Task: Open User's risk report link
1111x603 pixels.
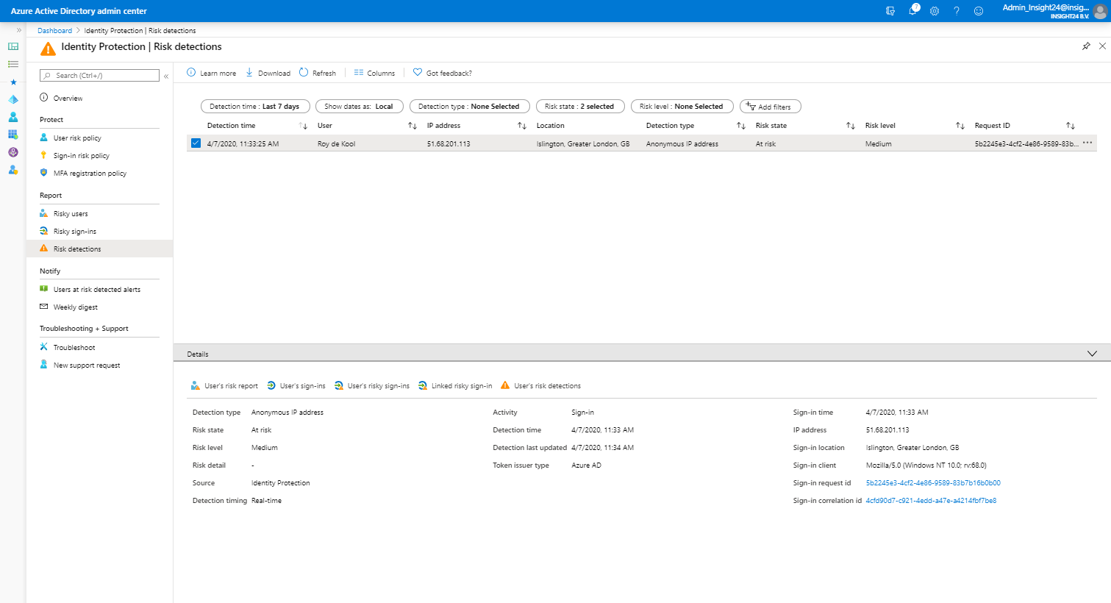Action: (x=224, y=385)
